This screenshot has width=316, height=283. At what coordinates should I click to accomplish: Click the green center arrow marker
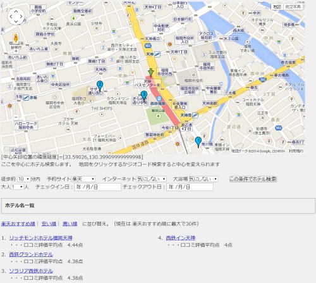click(x=150, y=73)
